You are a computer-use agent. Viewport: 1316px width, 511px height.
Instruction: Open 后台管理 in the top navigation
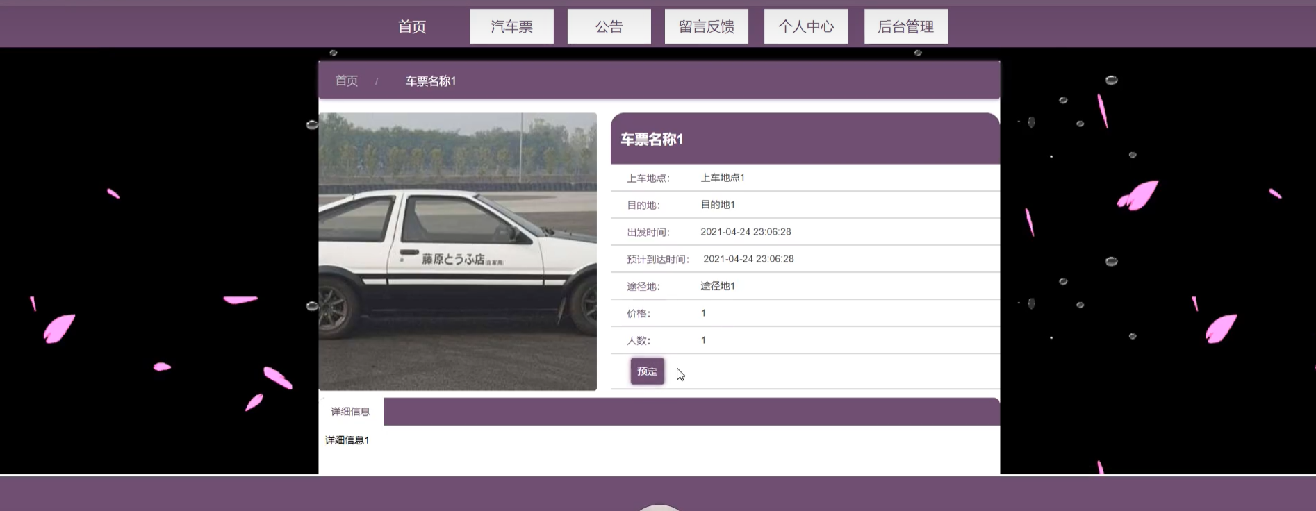pyautogui.click(x=906, y=26)
